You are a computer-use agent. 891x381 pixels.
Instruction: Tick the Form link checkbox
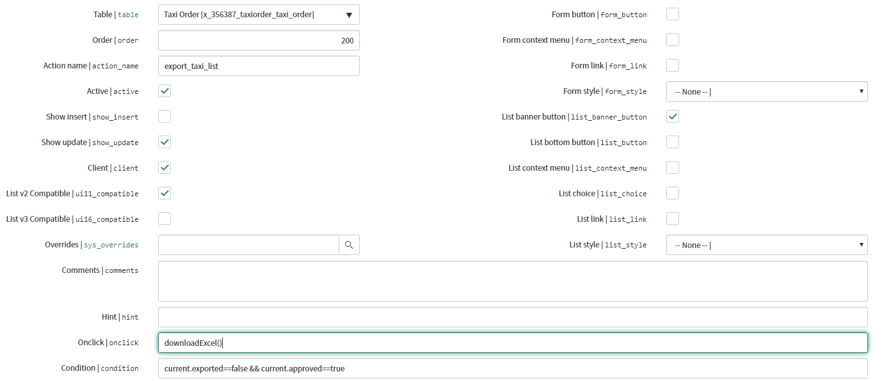point(673,65)
